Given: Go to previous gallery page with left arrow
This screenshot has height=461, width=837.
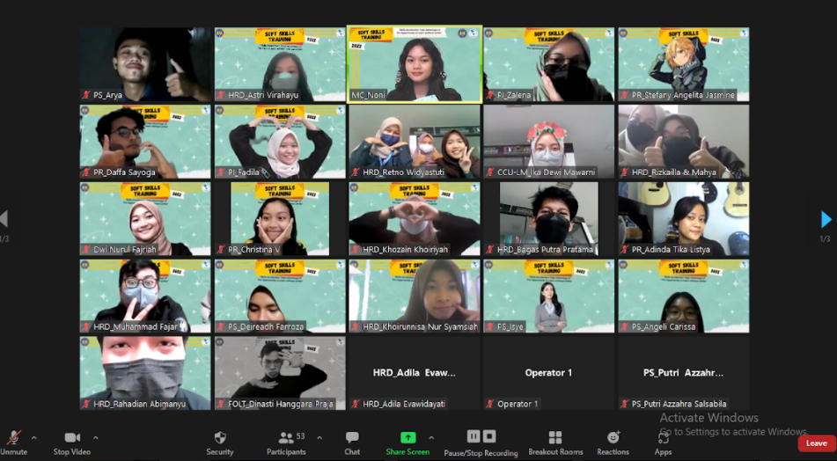Looking at the screenshot, I should click(x=4, y=219).
